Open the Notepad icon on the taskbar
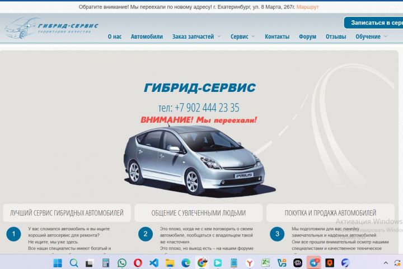The width and height of the screenshot is (403, 269). tap(233, 263)
